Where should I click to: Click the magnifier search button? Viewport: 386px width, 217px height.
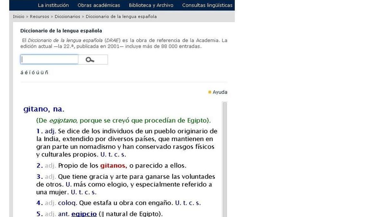pyautogui.click(x=93, y=59)
